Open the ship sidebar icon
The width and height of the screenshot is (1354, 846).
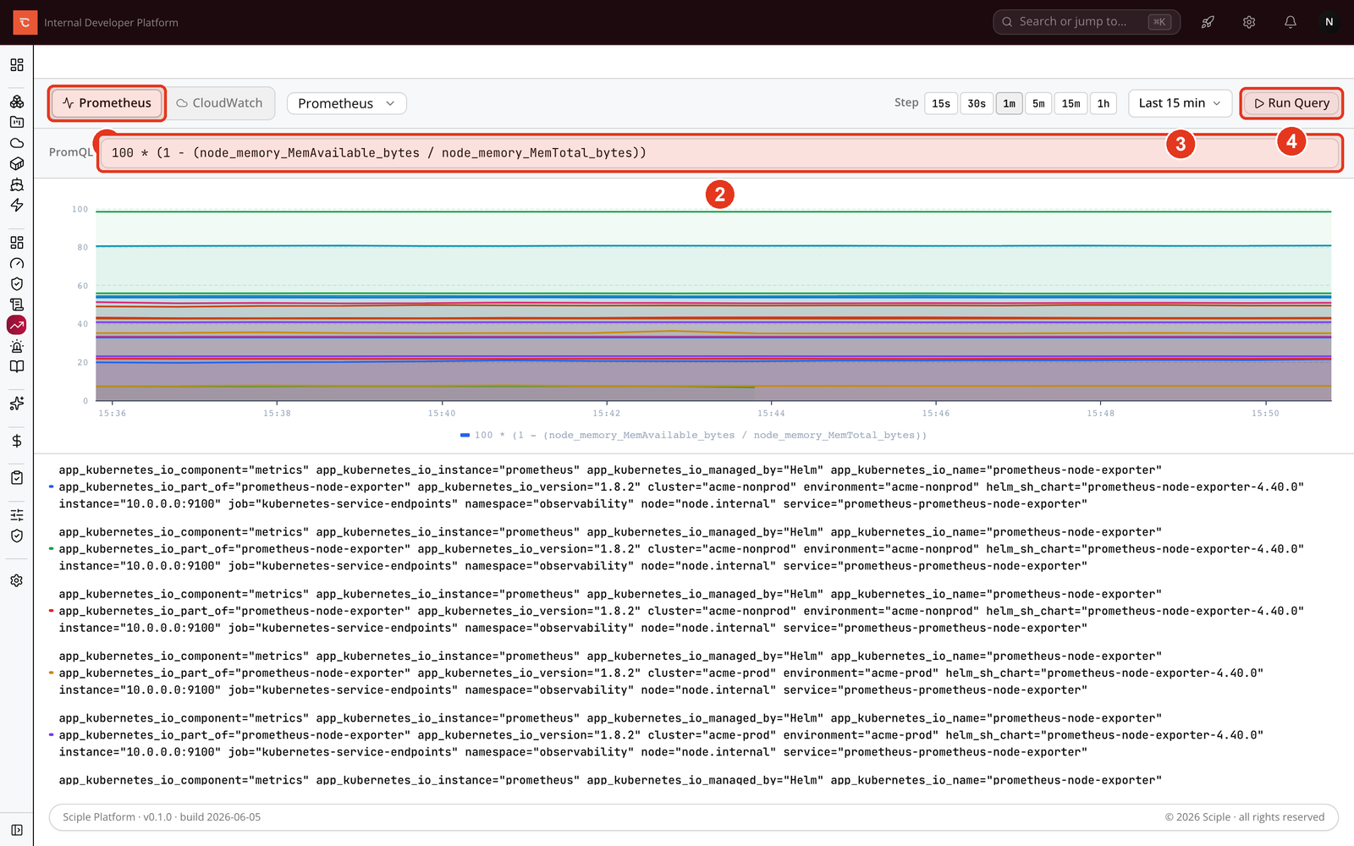coord(17,184)
